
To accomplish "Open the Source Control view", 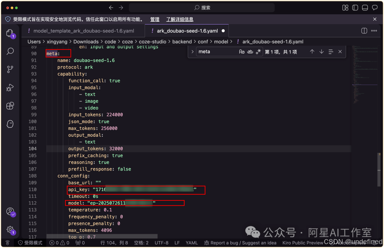I will point(10,69).
